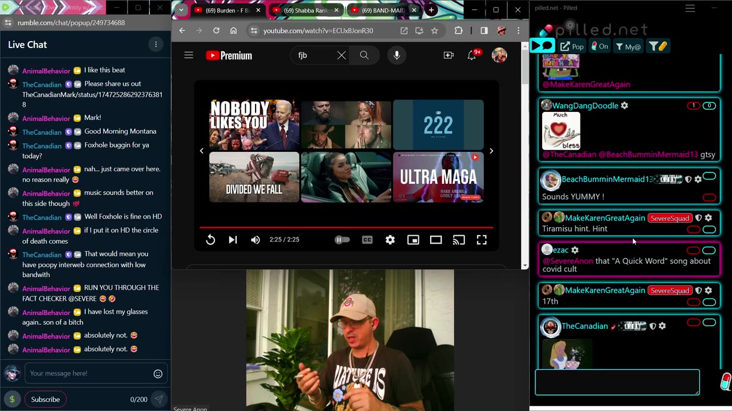Mute the YouTube player volume
732x411 pixels.
(256, 240)
